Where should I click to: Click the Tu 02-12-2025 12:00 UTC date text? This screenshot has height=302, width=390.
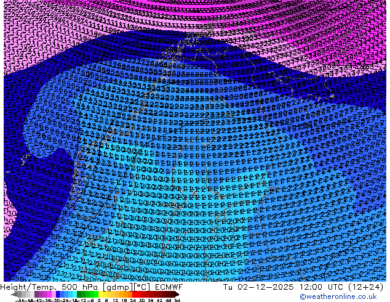[284, 287]
